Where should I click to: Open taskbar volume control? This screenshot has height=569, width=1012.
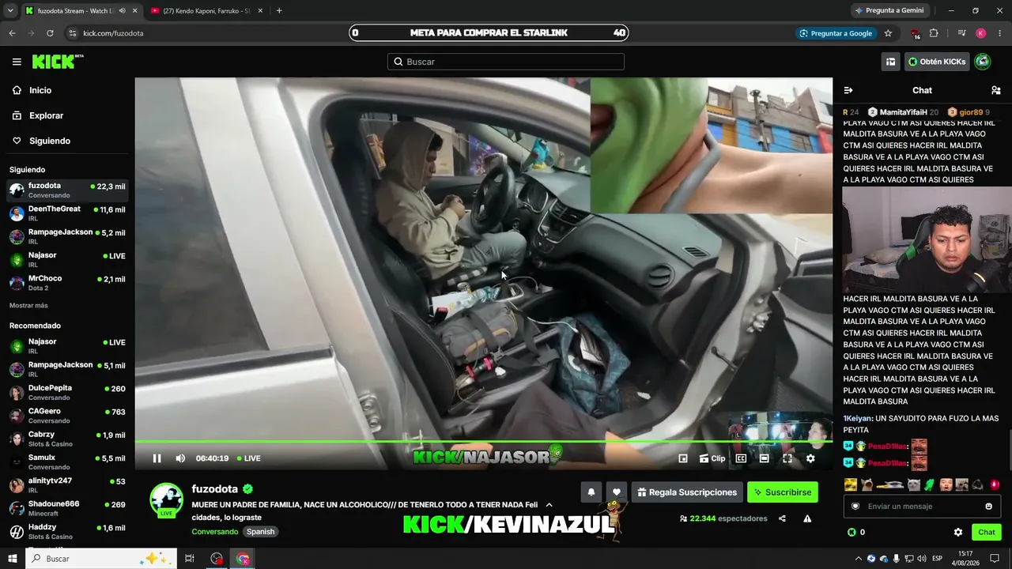(x=922, y=559)
